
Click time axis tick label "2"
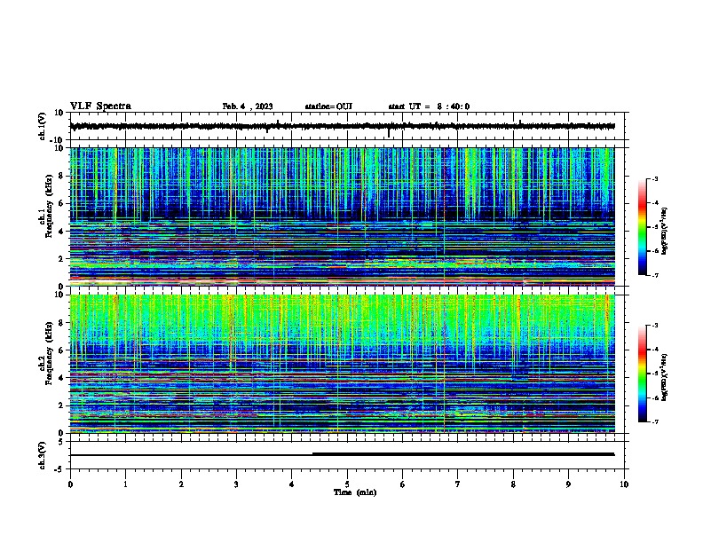point(181,484)
